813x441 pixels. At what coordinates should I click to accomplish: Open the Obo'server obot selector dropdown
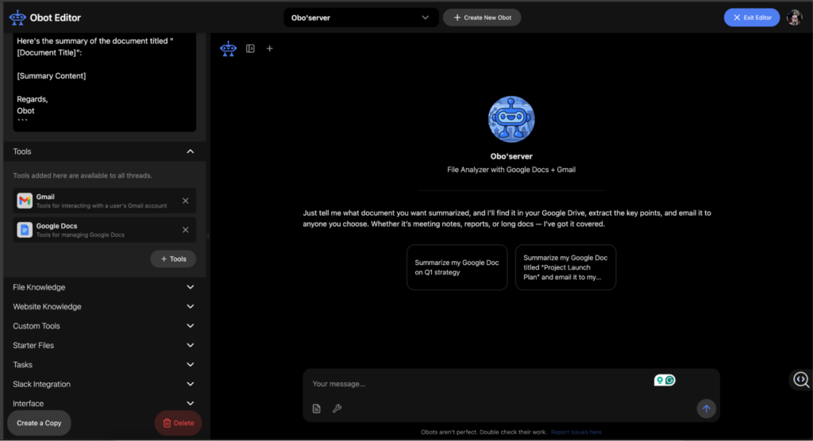click(361, 17)
